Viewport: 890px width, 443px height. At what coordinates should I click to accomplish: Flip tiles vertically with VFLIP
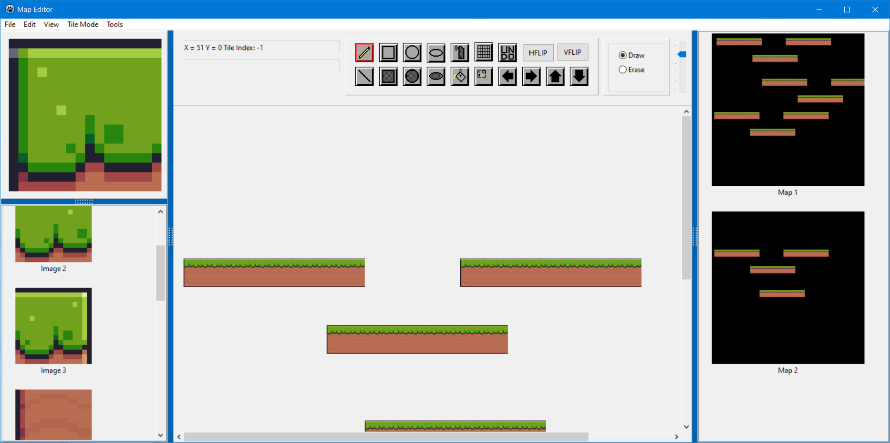pyautogui.click(x=572, y=52)
